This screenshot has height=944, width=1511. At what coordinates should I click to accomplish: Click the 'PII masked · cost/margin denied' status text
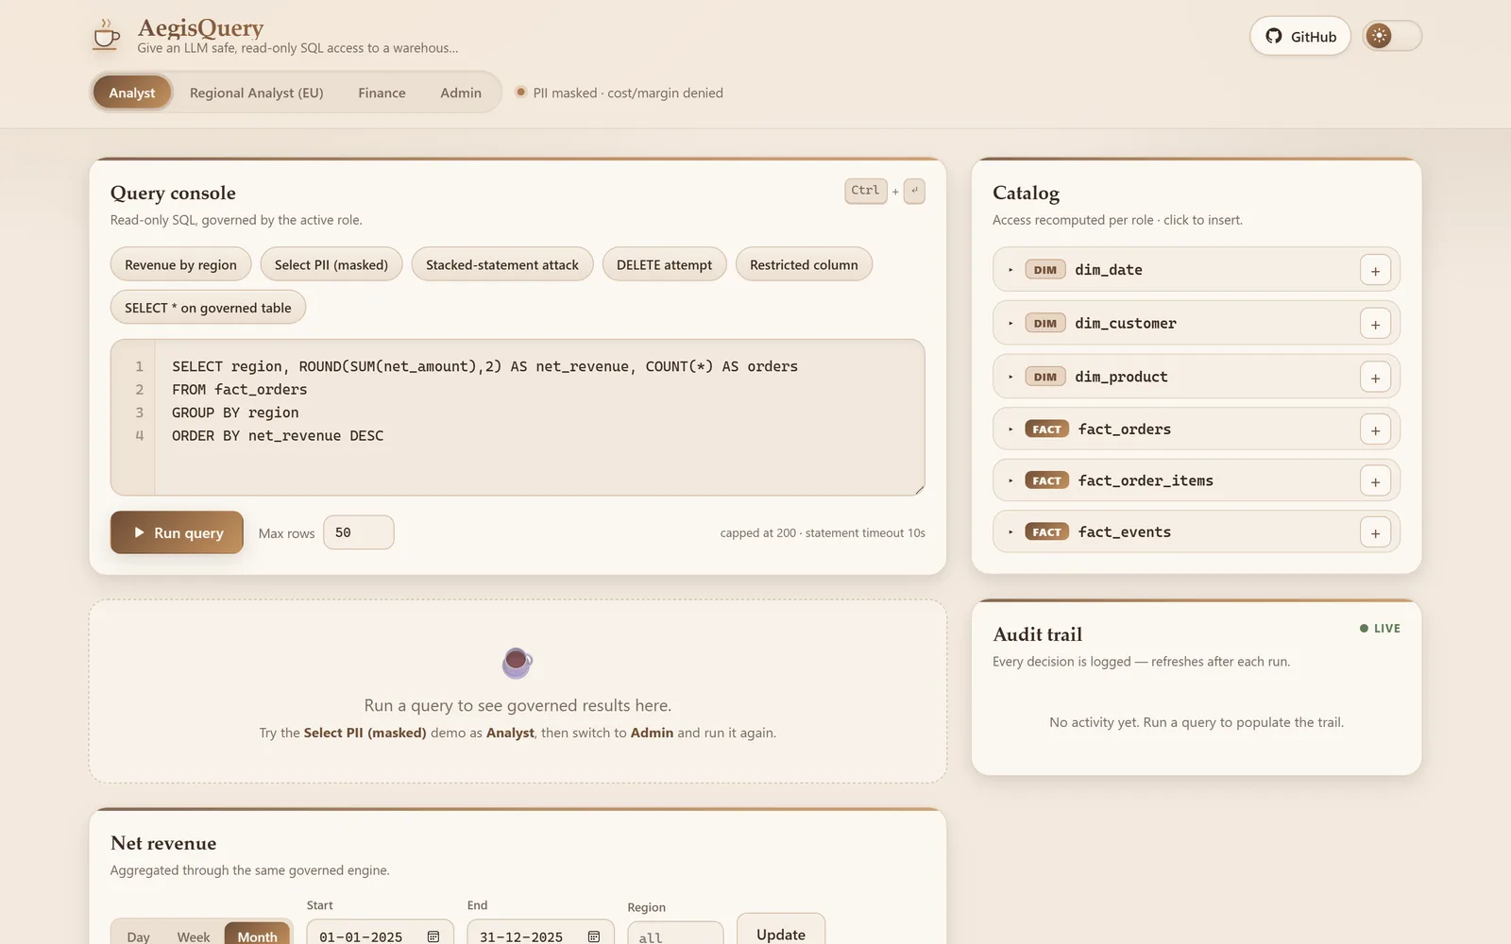628,93
